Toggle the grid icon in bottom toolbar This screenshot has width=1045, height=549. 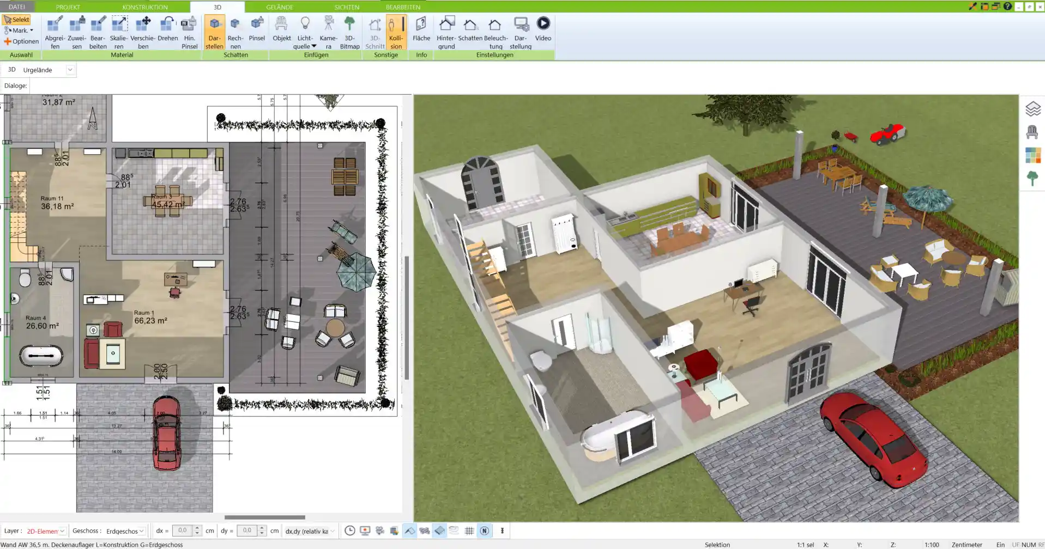[x=469, y=530]
